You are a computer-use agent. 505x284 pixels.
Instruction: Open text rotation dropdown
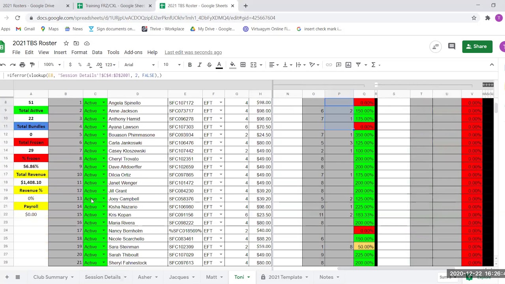[314, 65]
